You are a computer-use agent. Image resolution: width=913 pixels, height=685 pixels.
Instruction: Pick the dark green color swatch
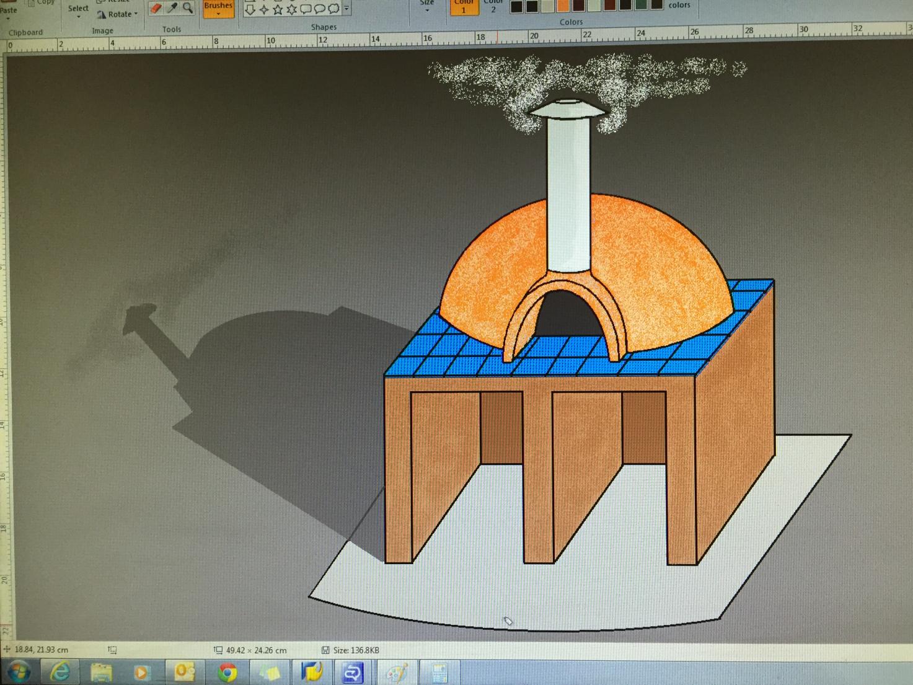(641, 6)
